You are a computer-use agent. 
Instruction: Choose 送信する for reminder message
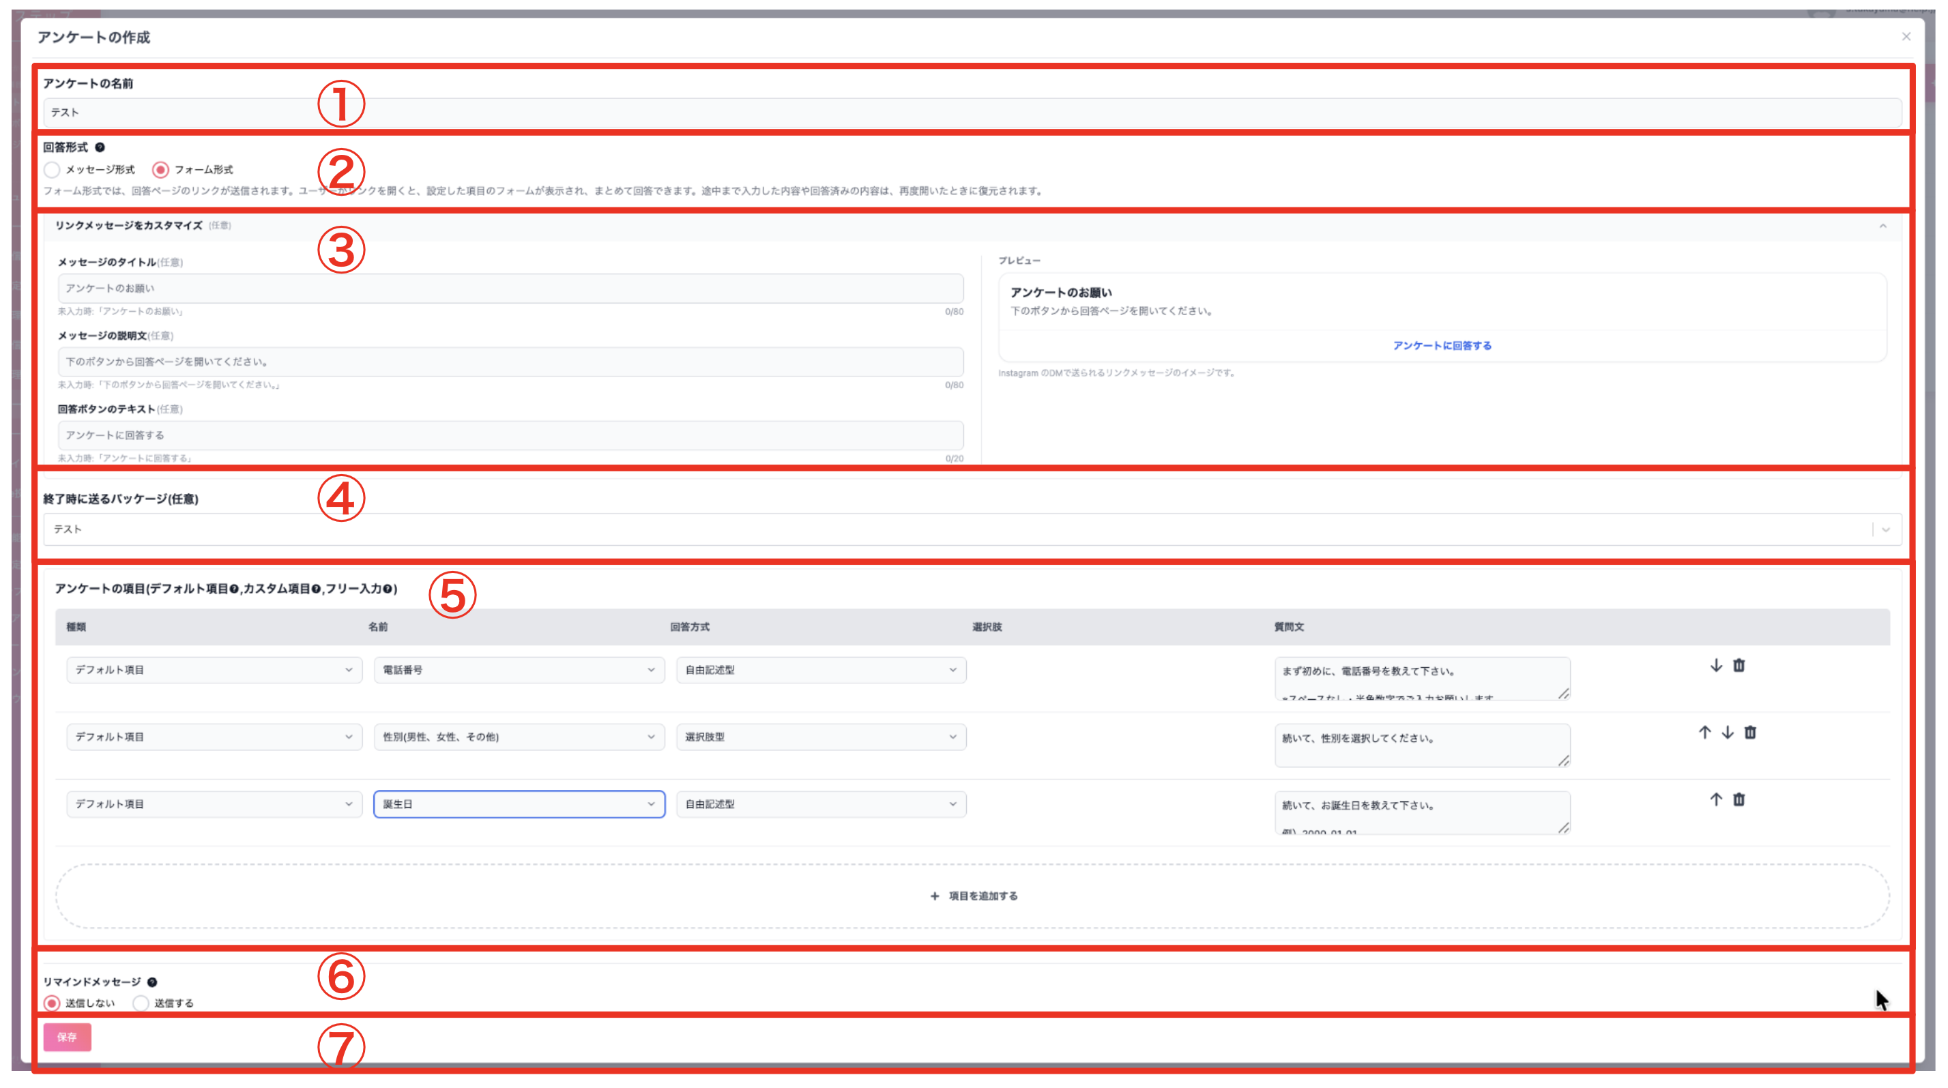point(141,1003)
